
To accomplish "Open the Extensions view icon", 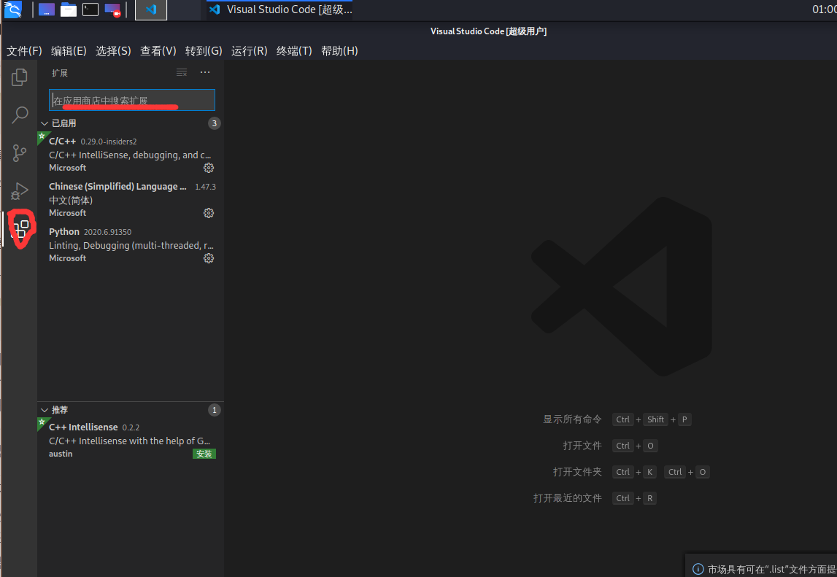I will coord(20,229).
